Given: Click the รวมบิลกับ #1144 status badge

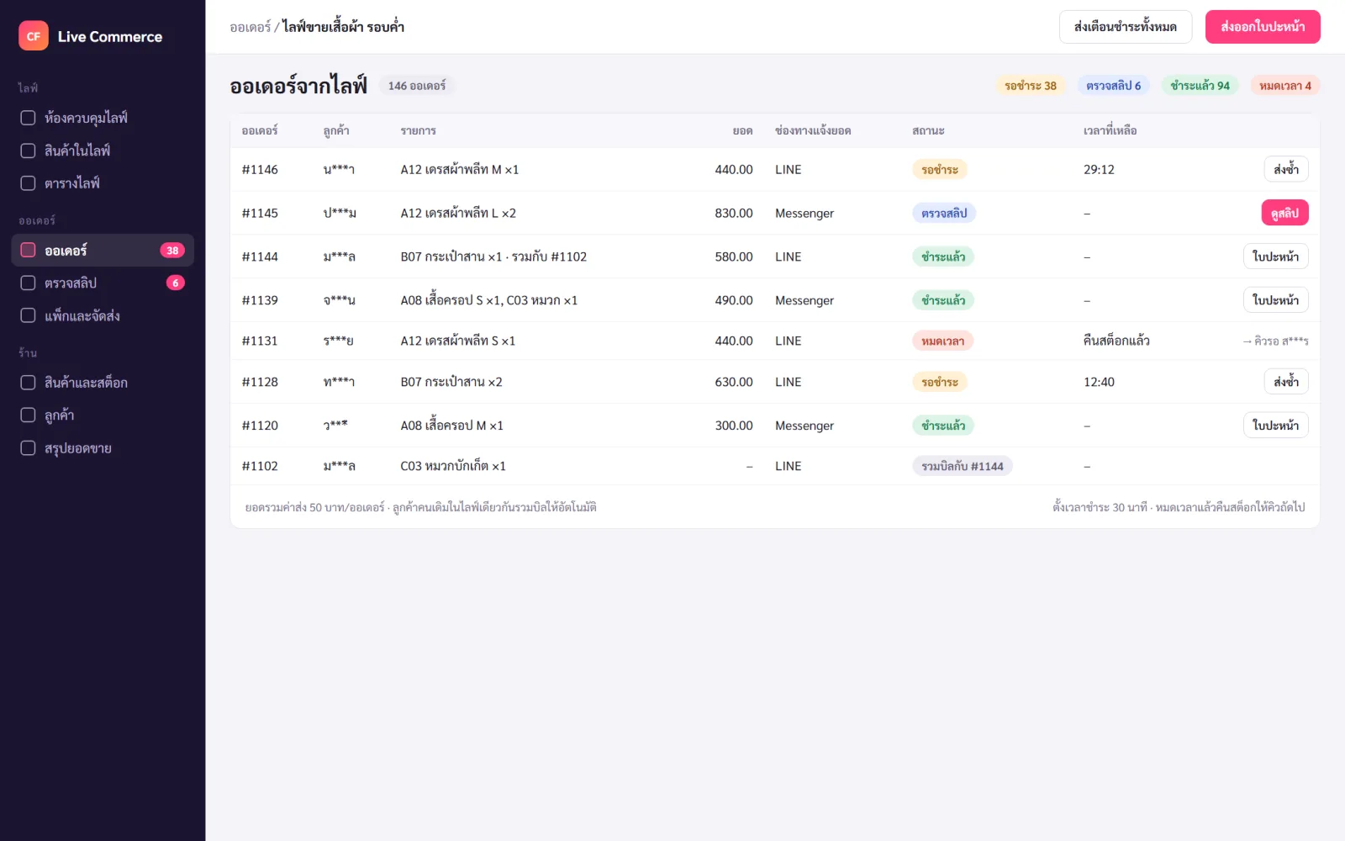Looking at the screenshot, I should [x=963, y=466].
